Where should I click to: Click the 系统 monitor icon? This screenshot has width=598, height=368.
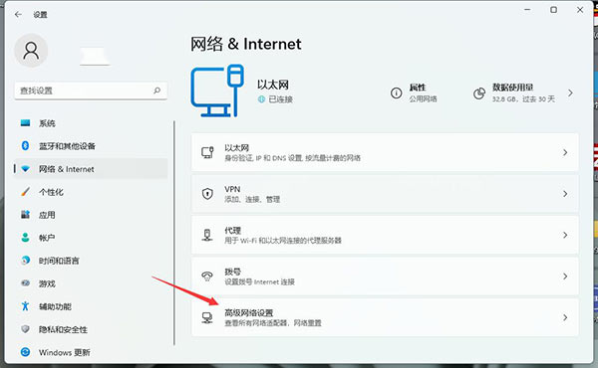[x=25, y=123]
